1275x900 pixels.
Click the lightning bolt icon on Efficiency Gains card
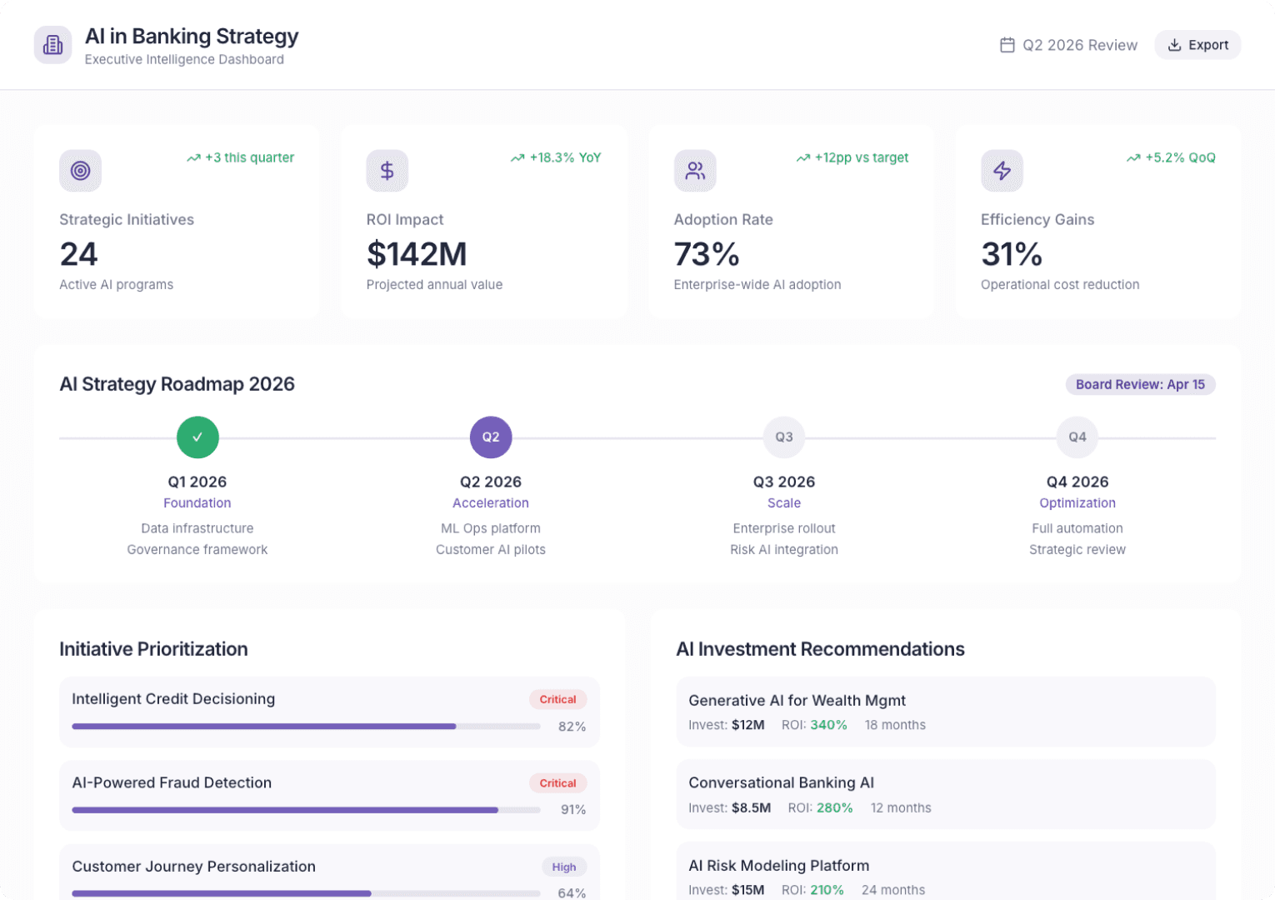coord(1002,170)
